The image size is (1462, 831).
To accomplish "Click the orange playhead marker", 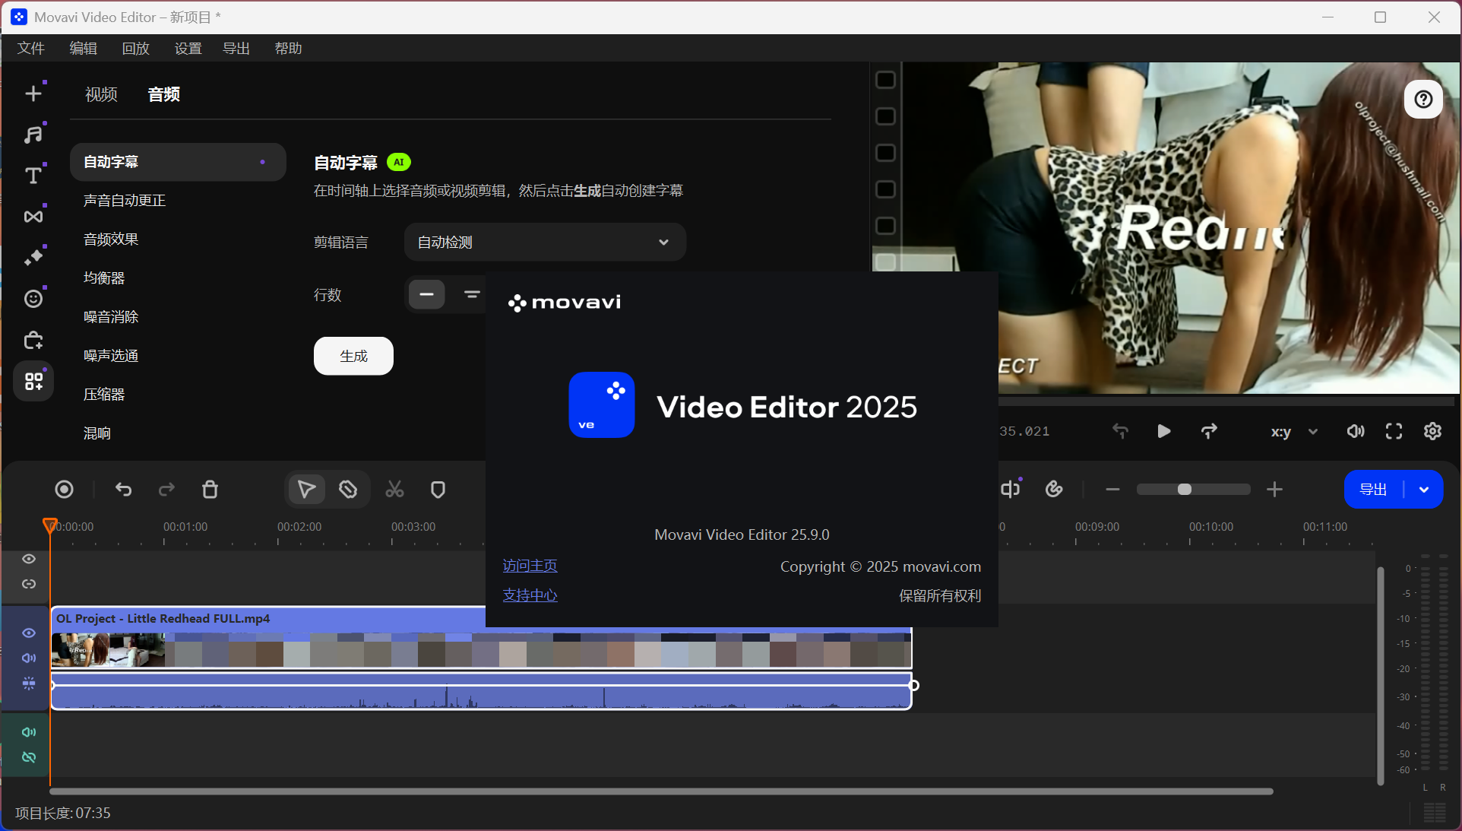I will (50, 525).
